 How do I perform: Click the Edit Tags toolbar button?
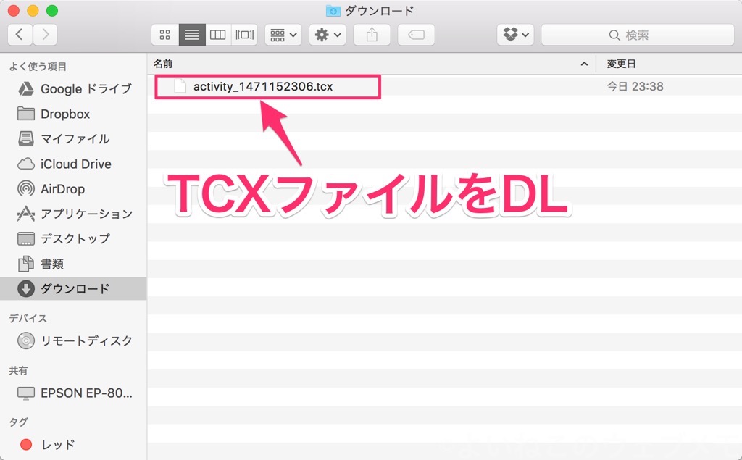[416, 35]
